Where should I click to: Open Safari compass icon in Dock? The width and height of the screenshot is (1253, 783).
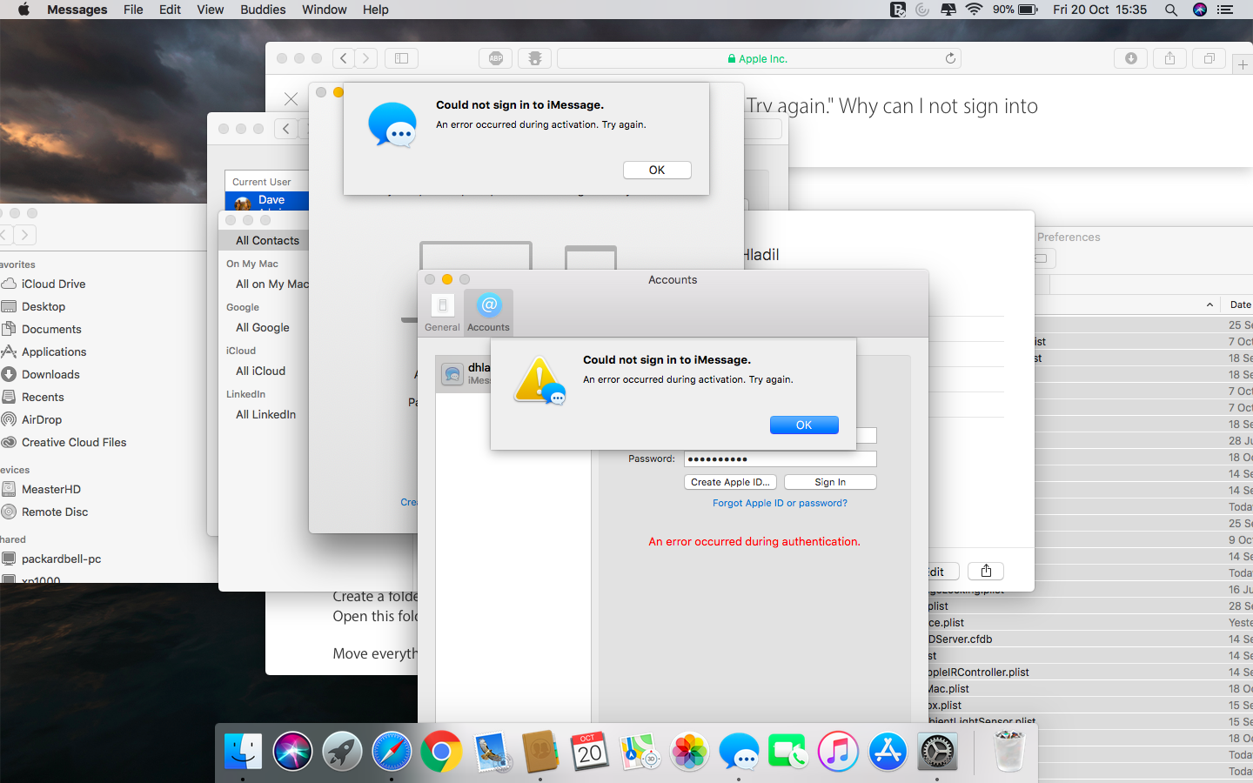(392, 752)
